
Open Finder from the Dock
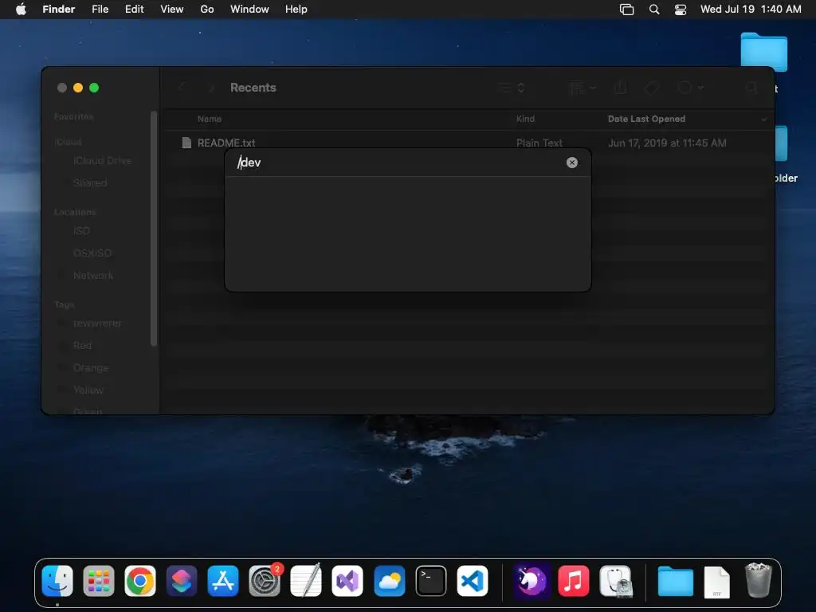coord(57,581)
